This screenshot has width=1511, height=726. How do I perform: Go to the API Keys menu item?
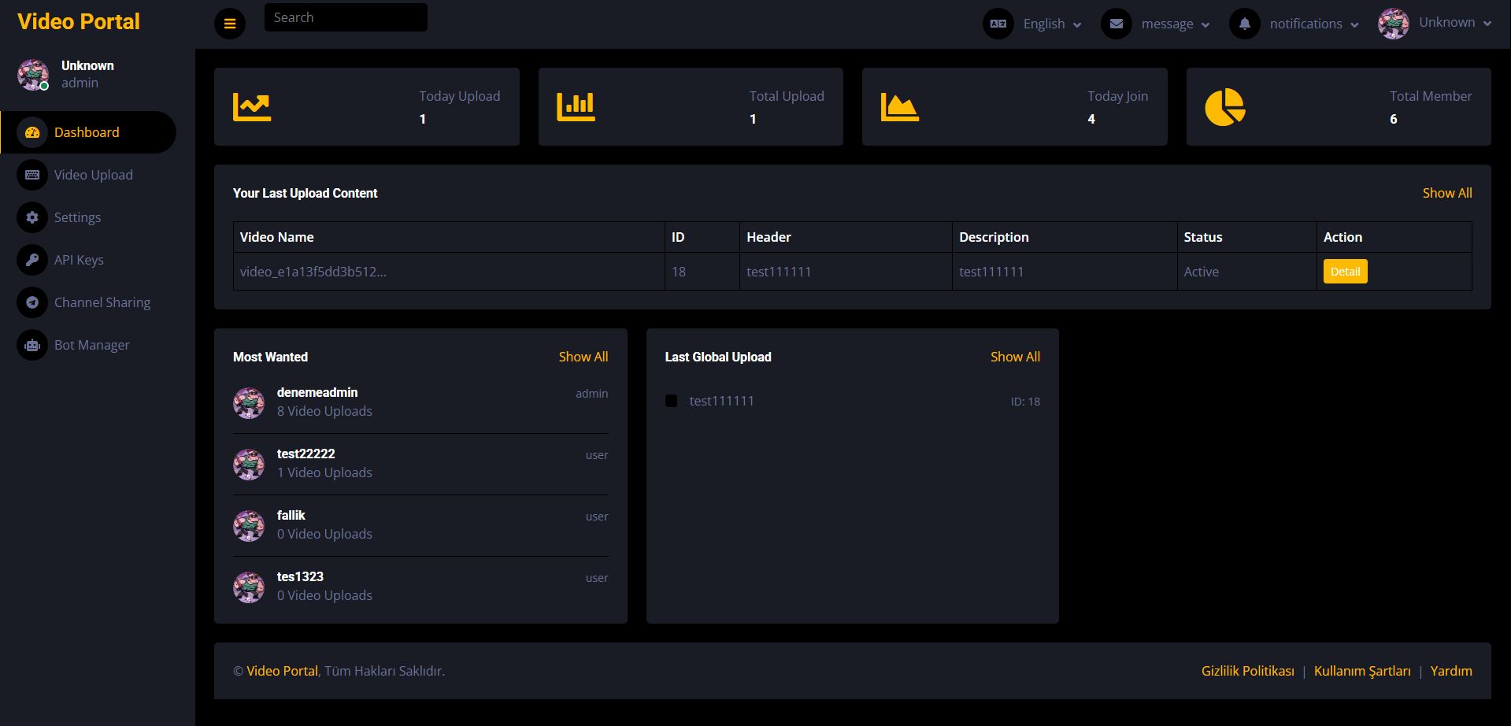coord(79,260)
